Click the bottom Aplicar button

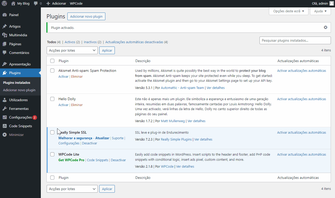tap(107, 189)
